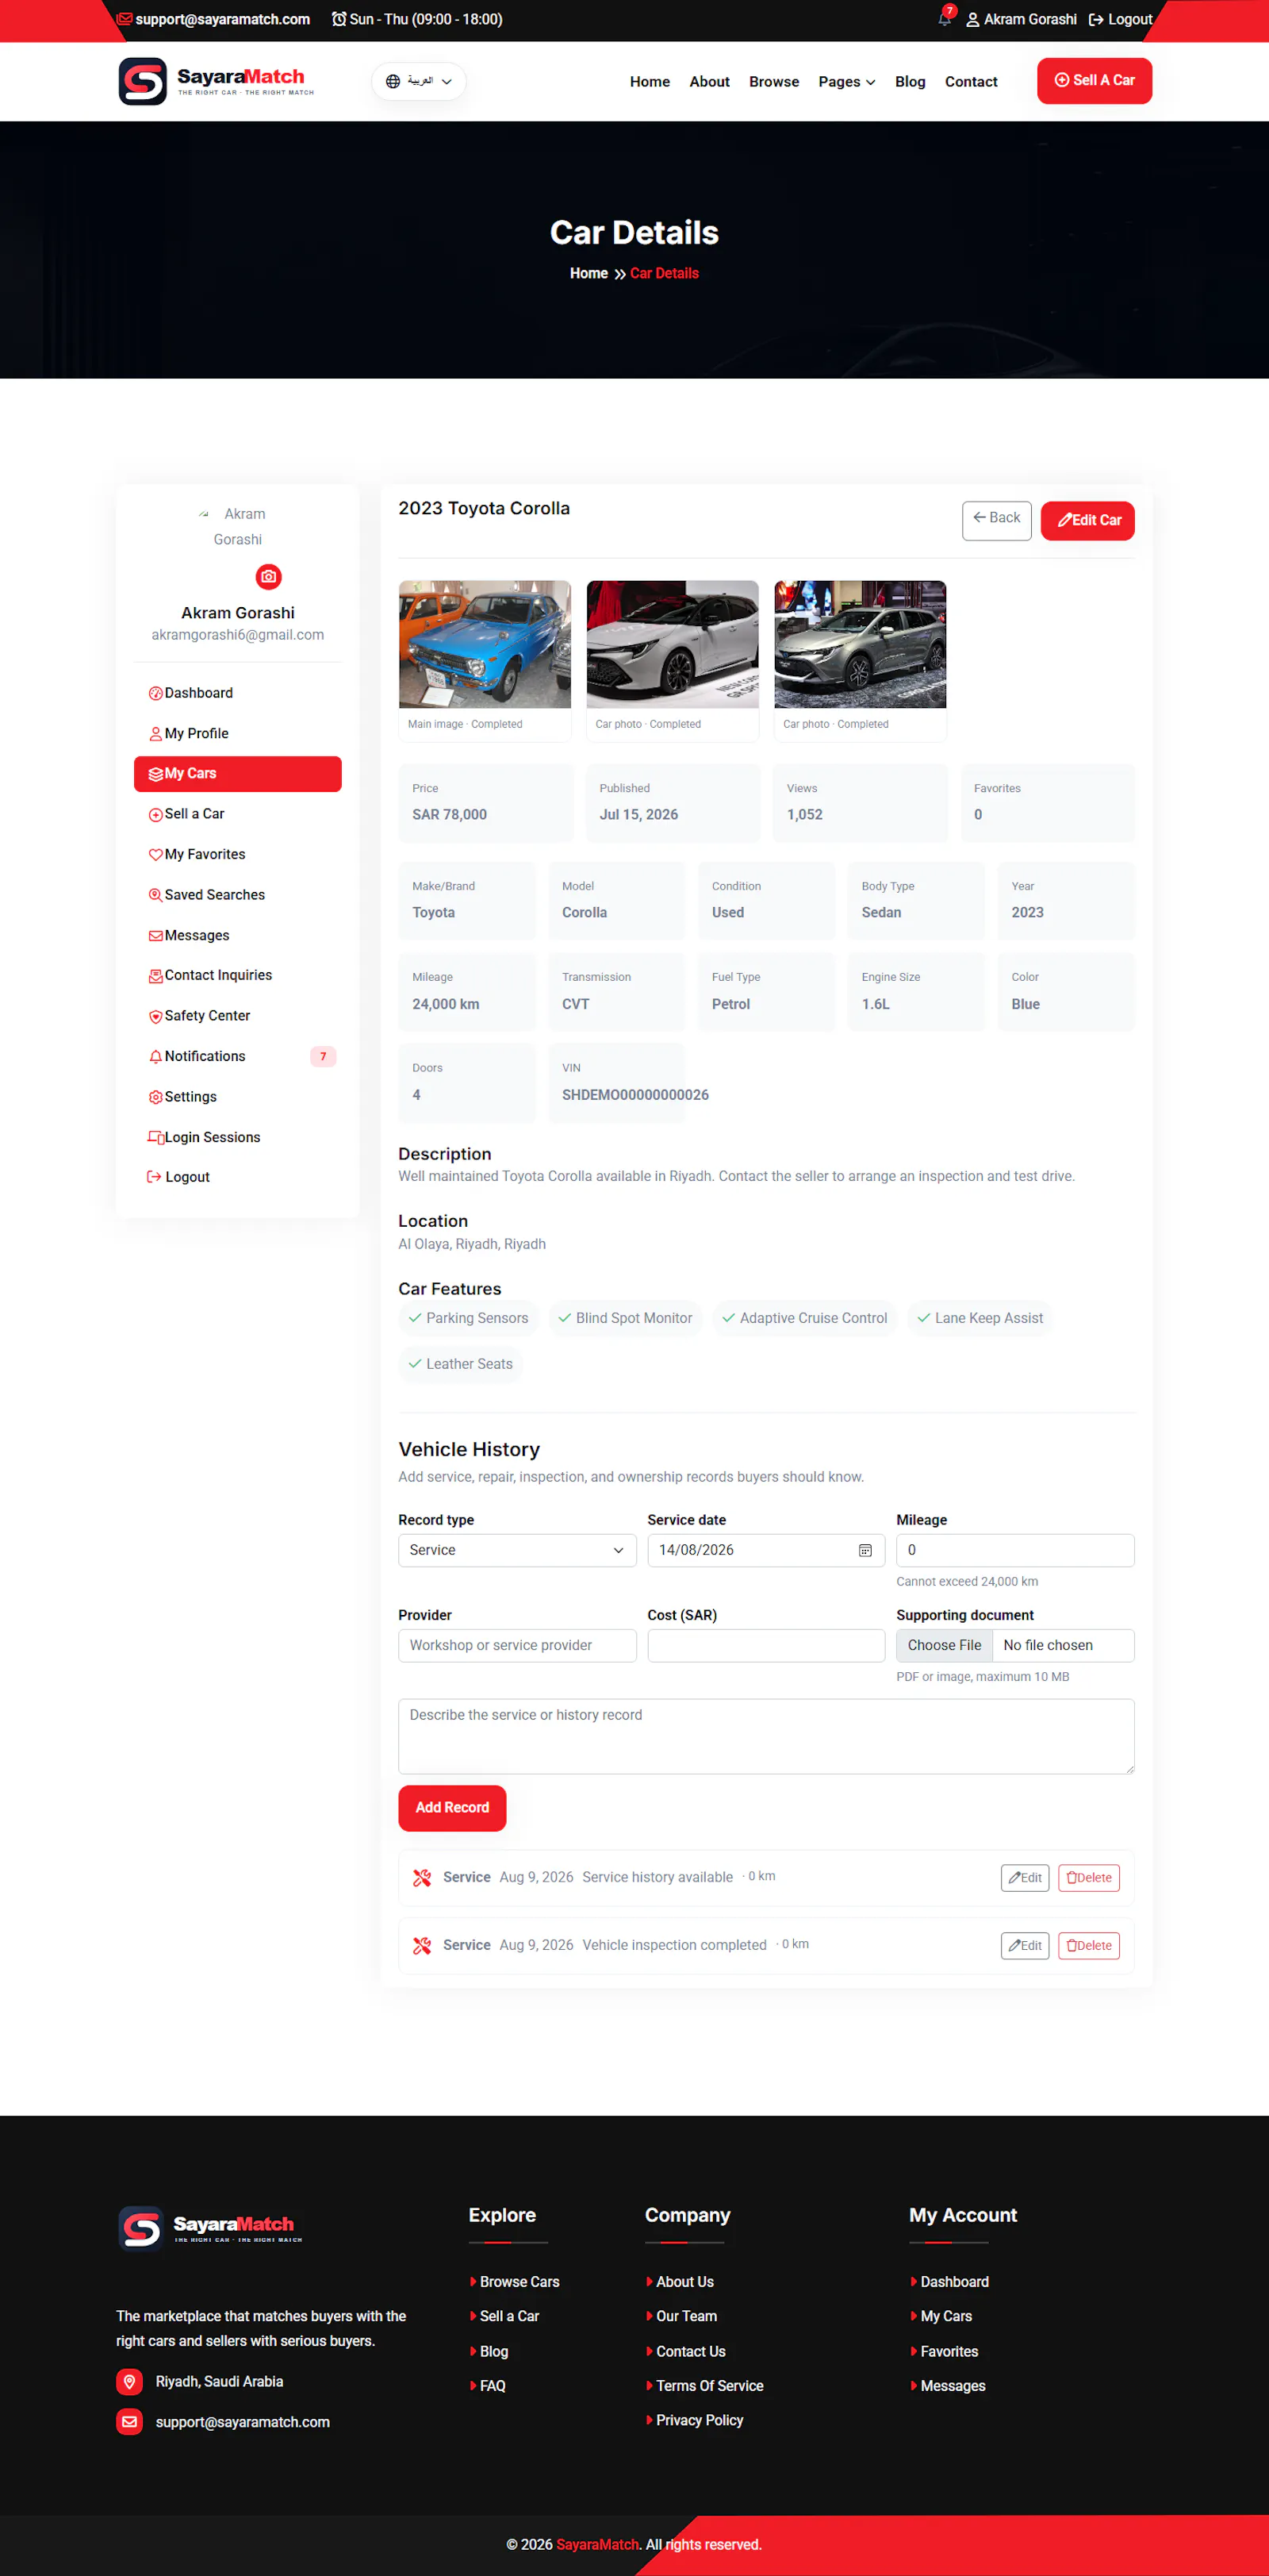
Task: Open Browse in the navigation bar
Action: (x=774, y=82)
